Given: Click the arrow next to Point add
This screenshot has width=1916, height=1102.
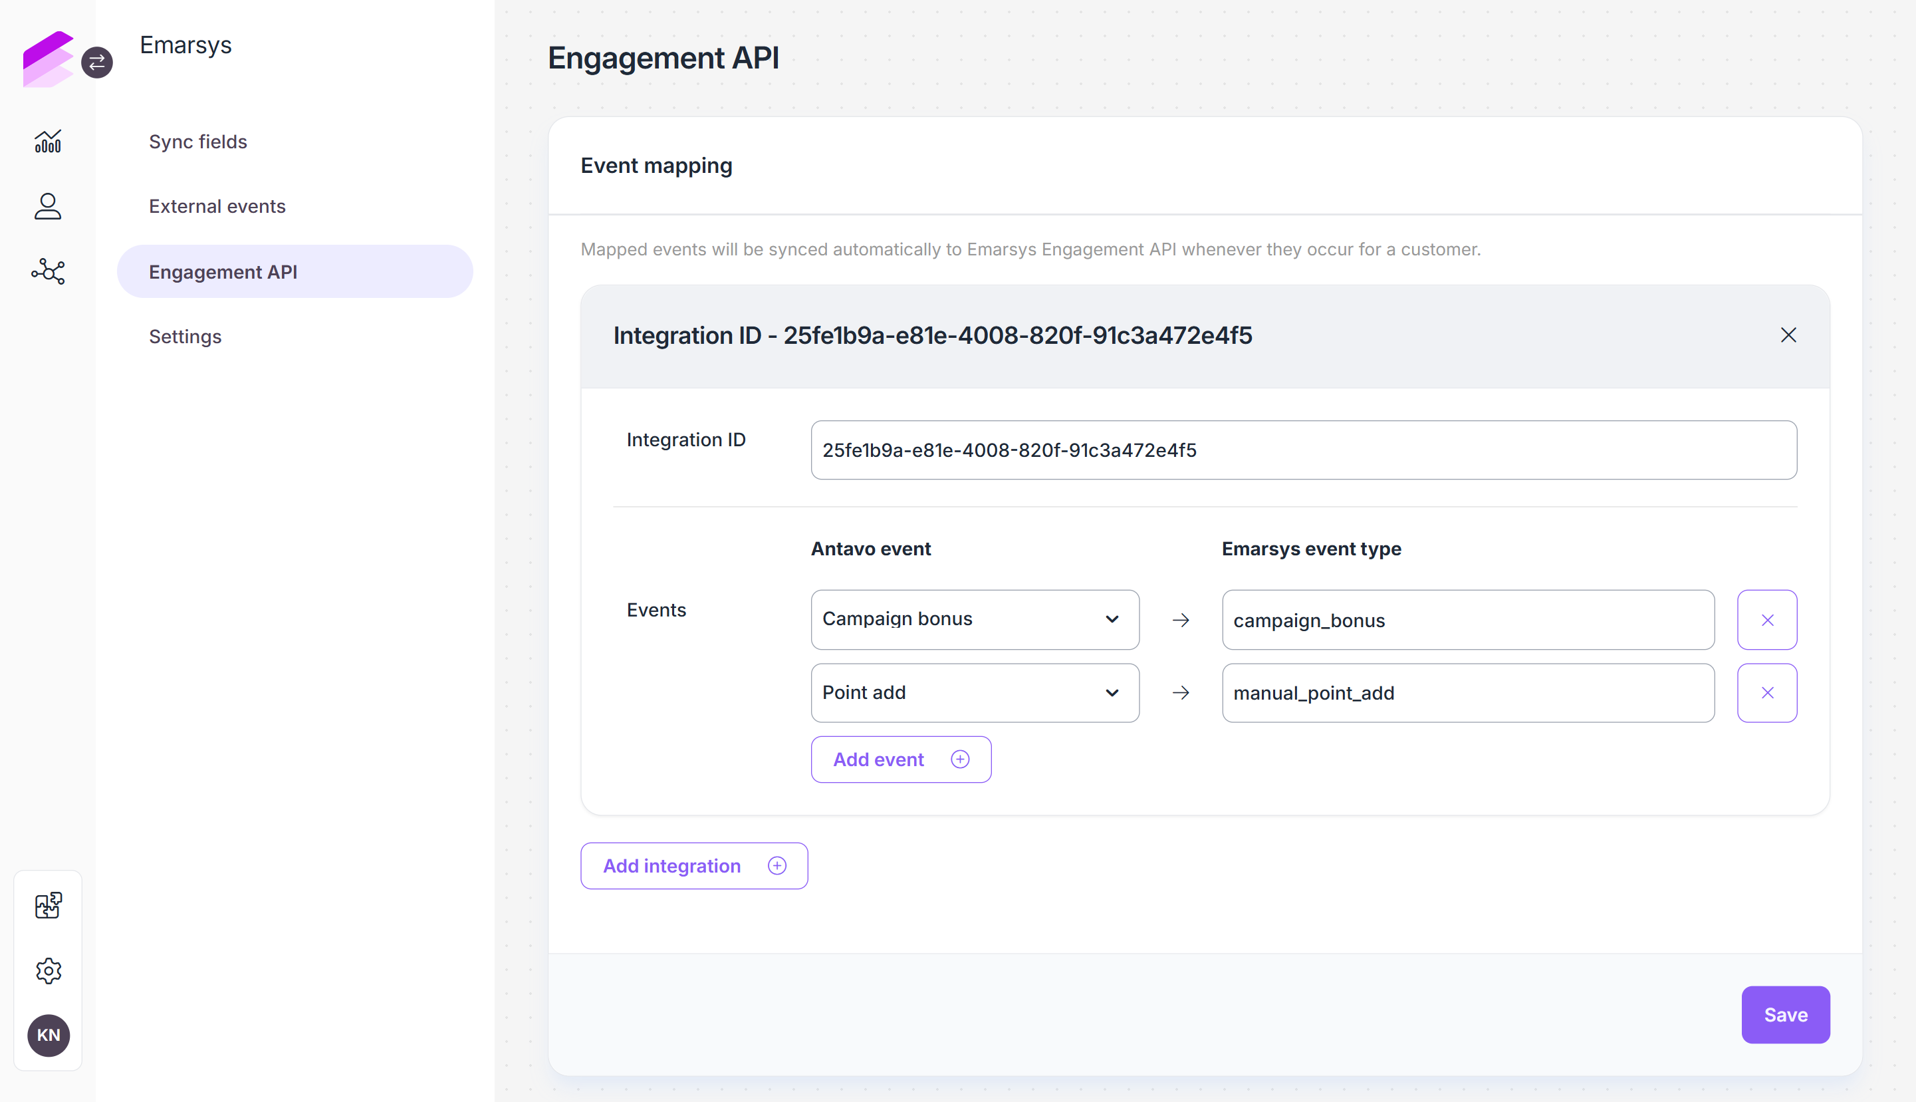Looking at the screenshot, I should pos(1181,692).
